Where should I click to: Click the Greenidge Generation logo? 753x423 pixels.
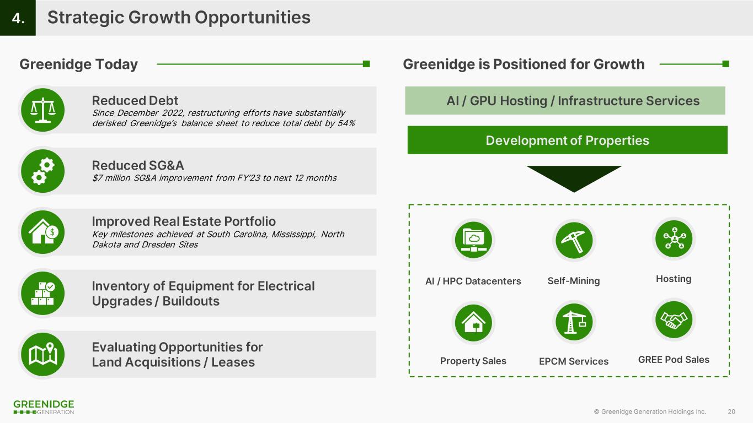click(x=44, y=407)
